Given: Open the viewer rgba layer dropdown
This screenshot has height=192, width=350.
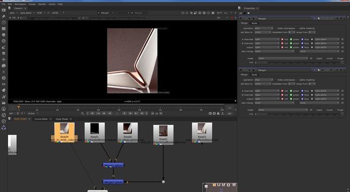Looking at the screenshot, I should click(12, 13).
